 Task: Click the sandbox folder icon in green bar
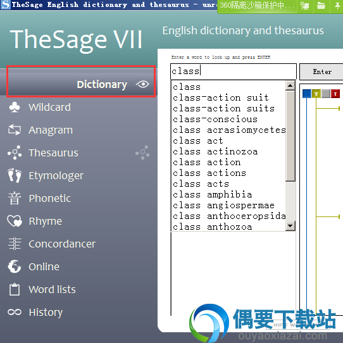coord(321,5)
